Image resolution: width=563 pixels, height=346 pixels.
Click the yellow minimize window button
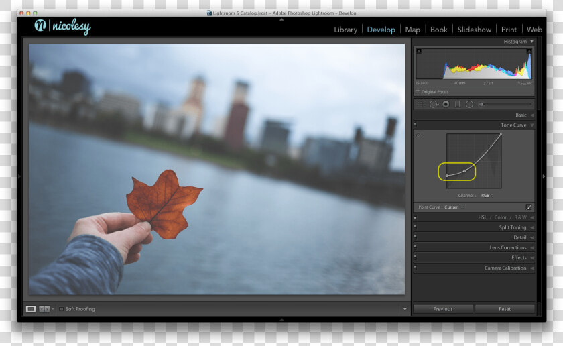(x=28, y=13)
